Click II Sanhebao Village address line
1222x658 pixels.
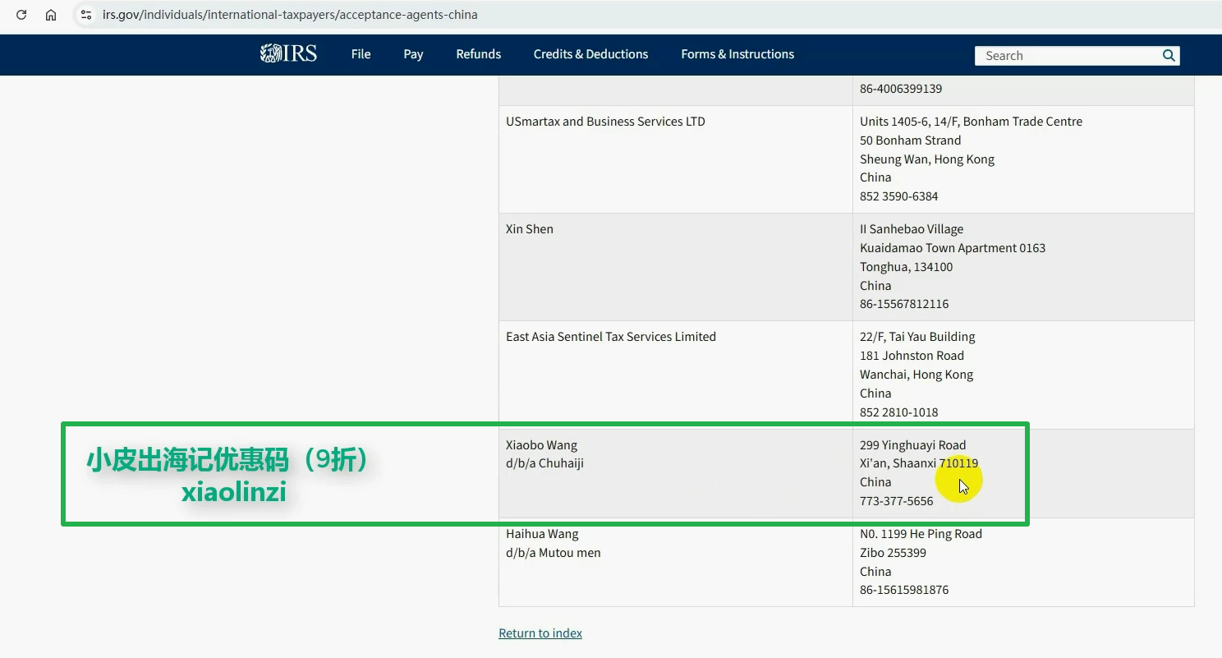point(912,229)
